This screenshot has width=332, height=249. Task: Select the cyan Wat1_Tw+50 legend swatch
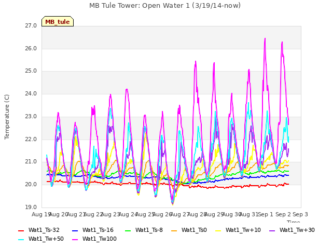21,240
